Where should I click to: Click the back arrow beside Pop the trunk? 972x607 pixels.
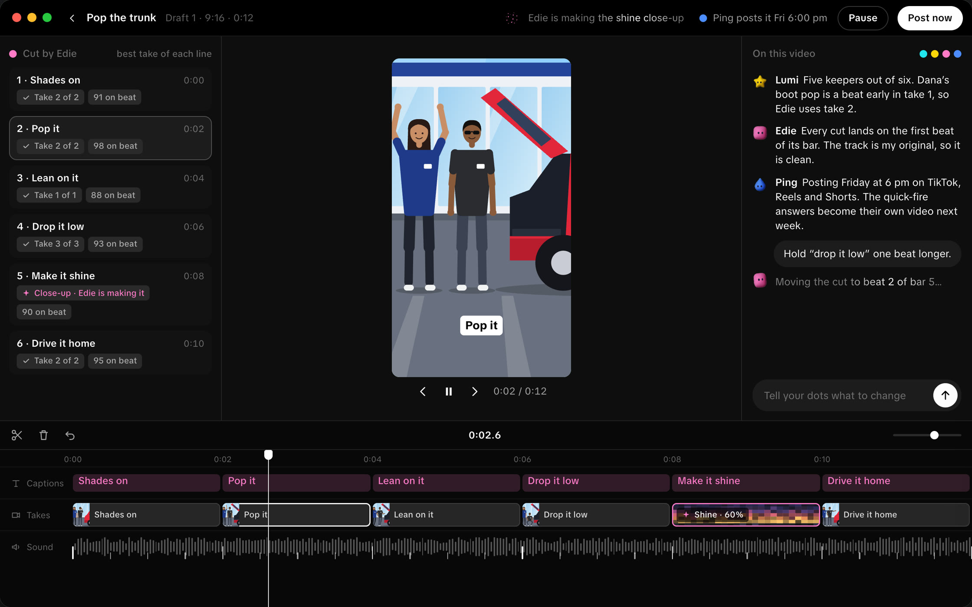[x=72, y=18]
